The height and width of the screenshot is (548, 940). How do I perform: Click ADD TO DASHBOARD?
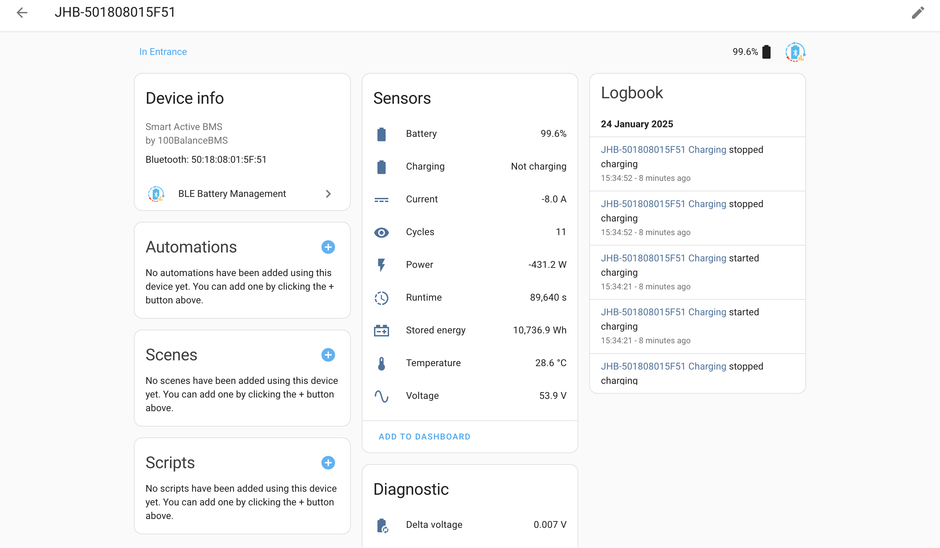click(424, 437)
